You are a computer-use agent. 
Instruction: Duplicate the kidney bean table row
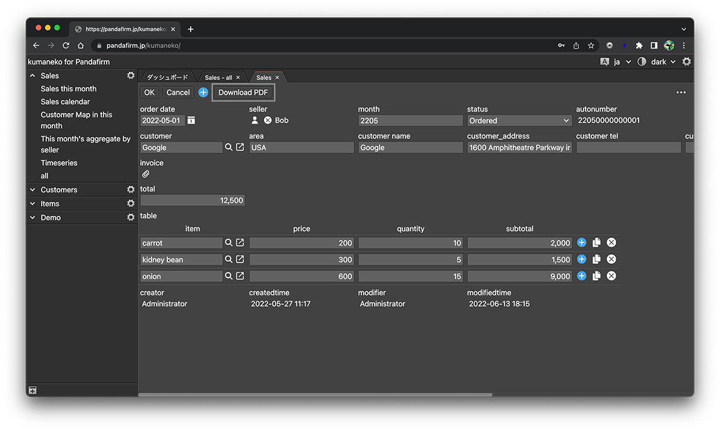click(x=596, y=259)
